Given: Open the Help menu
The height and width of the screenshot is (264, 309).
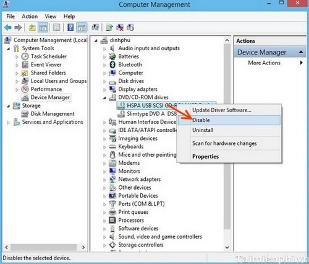Looking at the screenshot, I should tap(69, 16).
